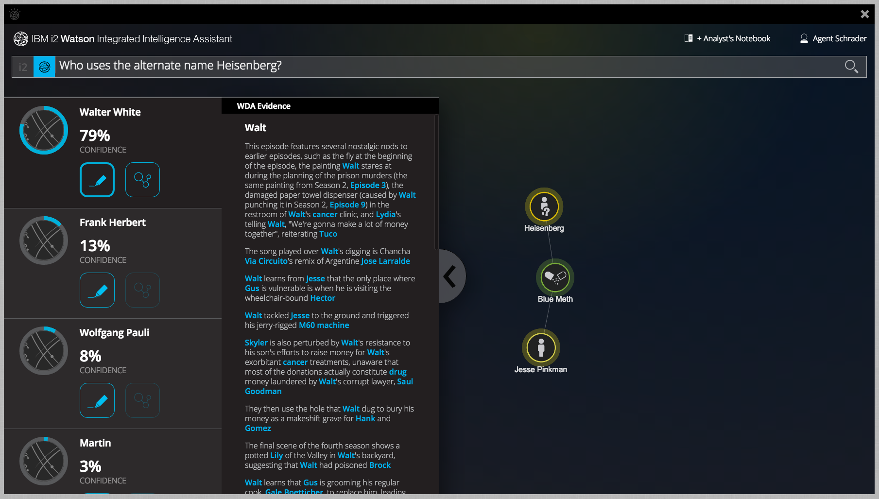Select the Jesse Pinkman node in graph
Viewport: 879px width, 499px height.
(x=541, y=348)
